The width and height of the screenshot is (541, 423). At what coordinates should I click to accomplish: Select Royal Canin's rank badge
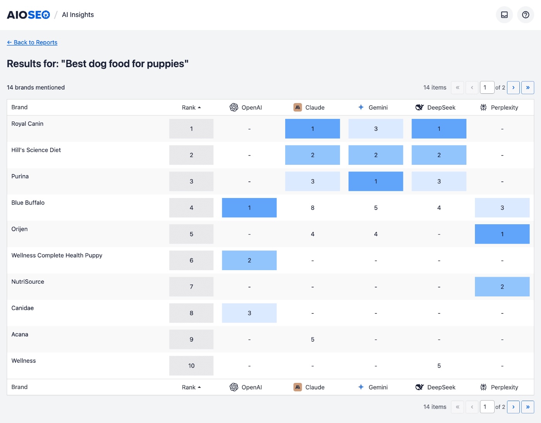coord(191,129)
